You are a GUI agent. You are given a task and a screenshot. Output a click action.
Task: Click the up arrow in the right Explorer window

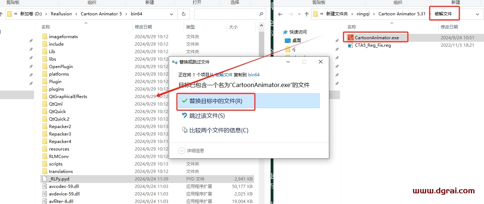click(306, 14)
